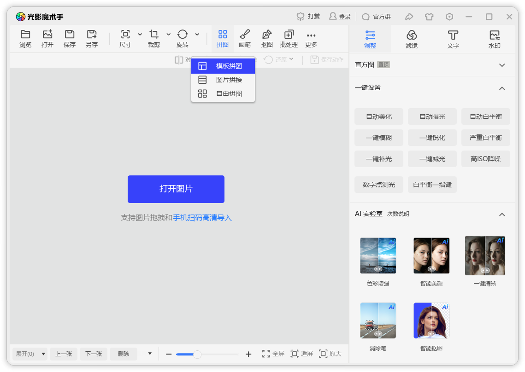Select the 旋转 rotate tool
The width and height of the screenshot is (525, 372).
coord(183,39)
